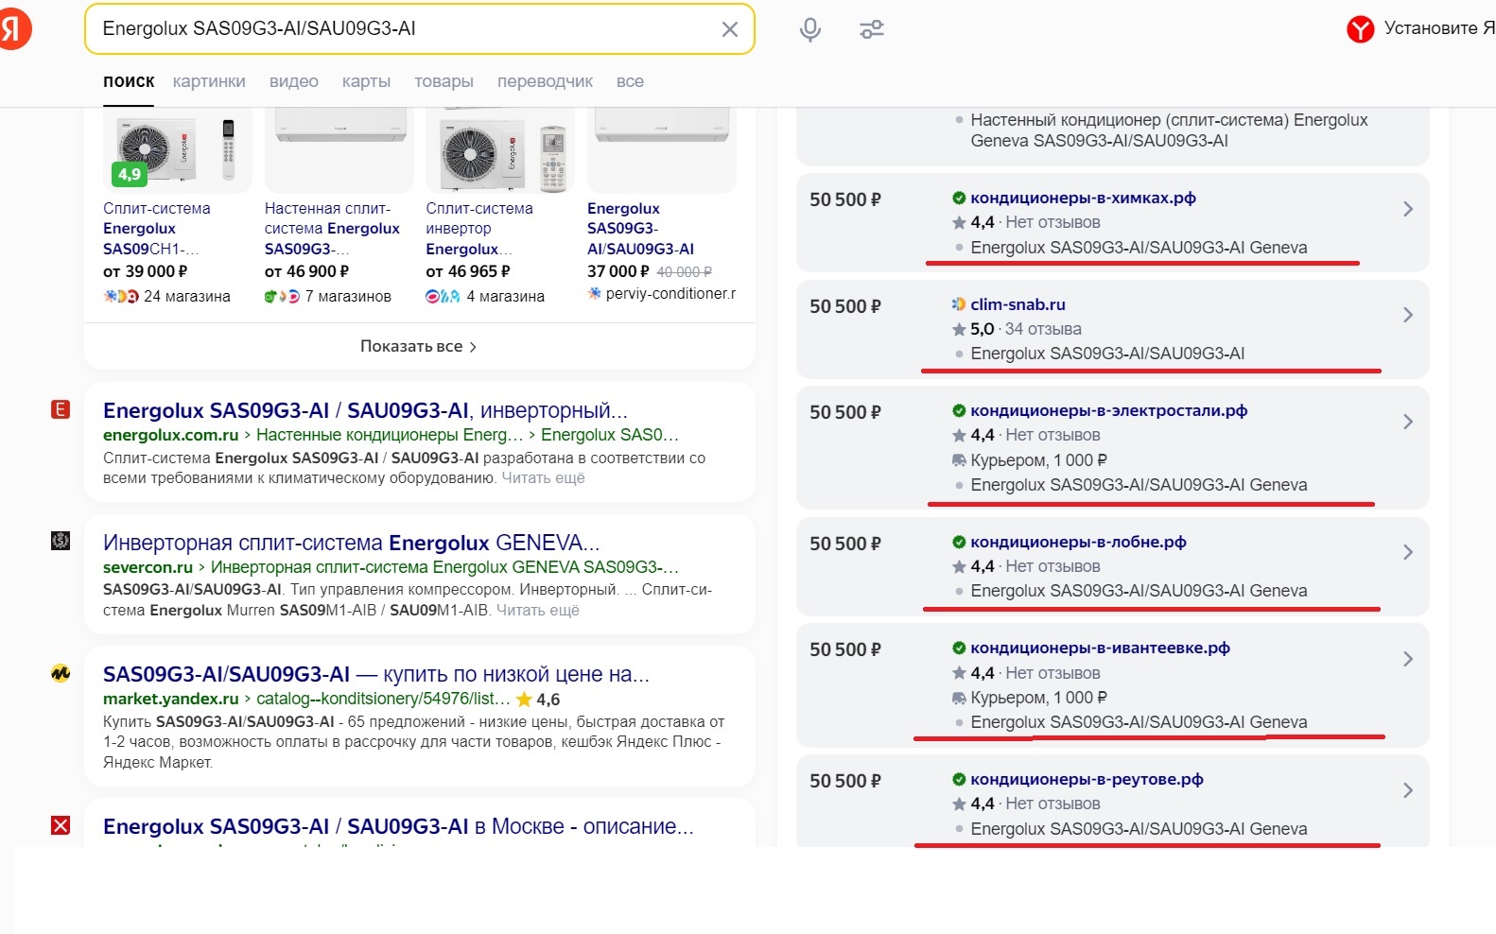The height and width of the screenshot is (934, 1496).
Task: Start voice search with microphone icon
Action: (809, 29)
